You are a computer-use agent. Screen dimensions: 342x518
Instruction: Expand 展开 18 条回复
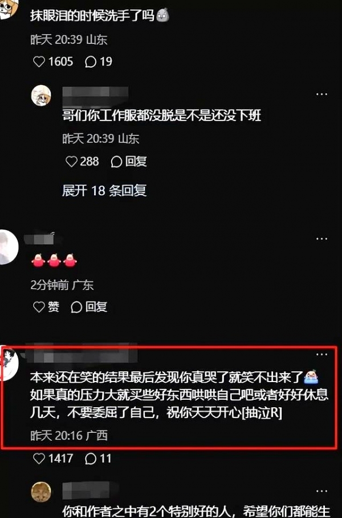tap(104, 191)
